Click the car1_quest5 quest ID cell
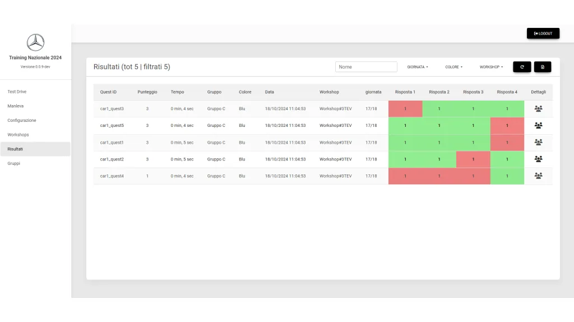Viewport: 574px width, 322px height. point(112,126)
